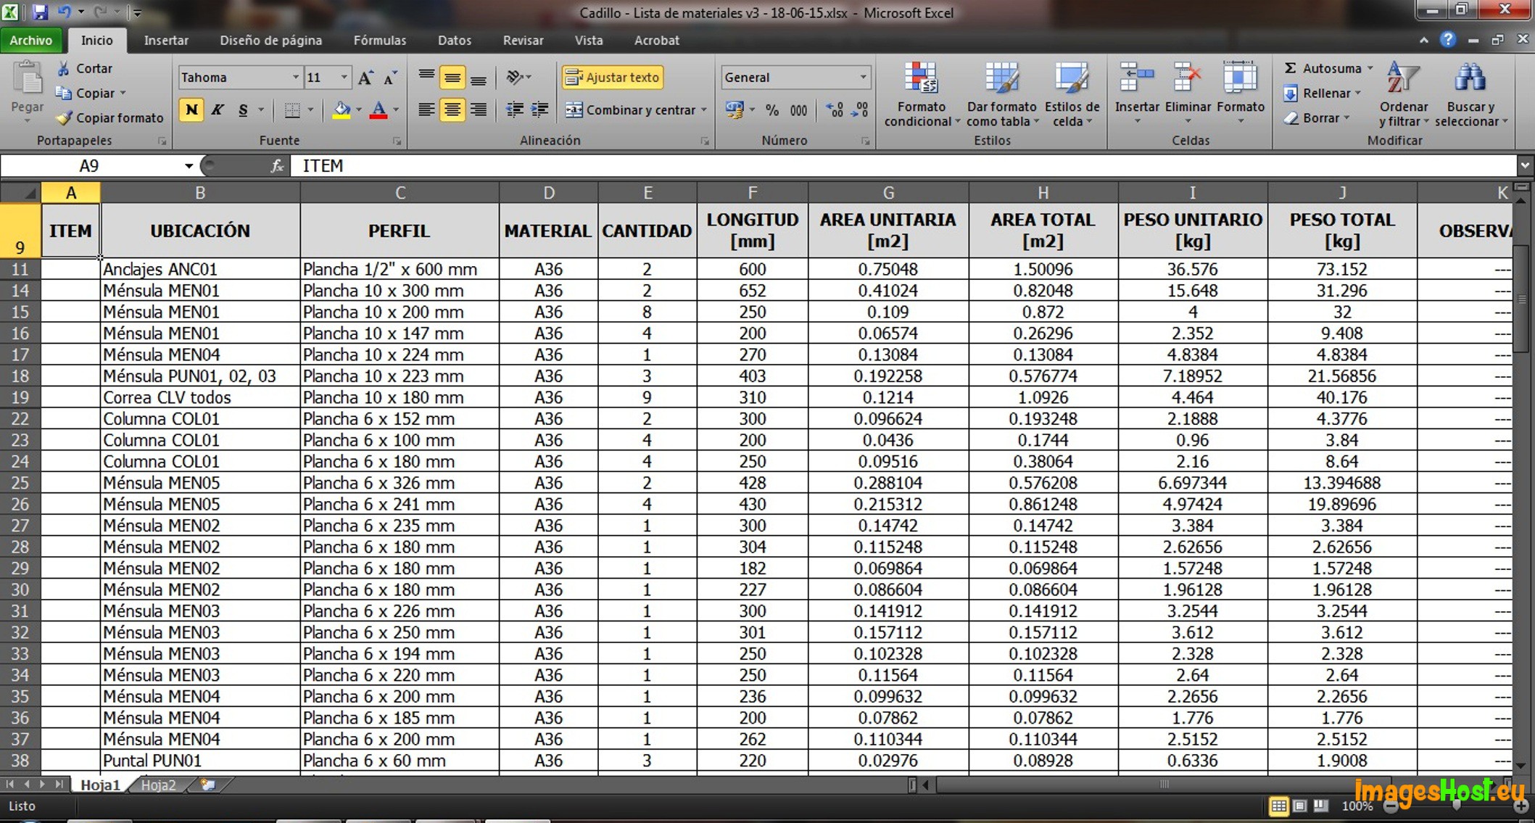Toggle top vertical alignment
The width and height of the screenshot is (1535, 823).
426,77
